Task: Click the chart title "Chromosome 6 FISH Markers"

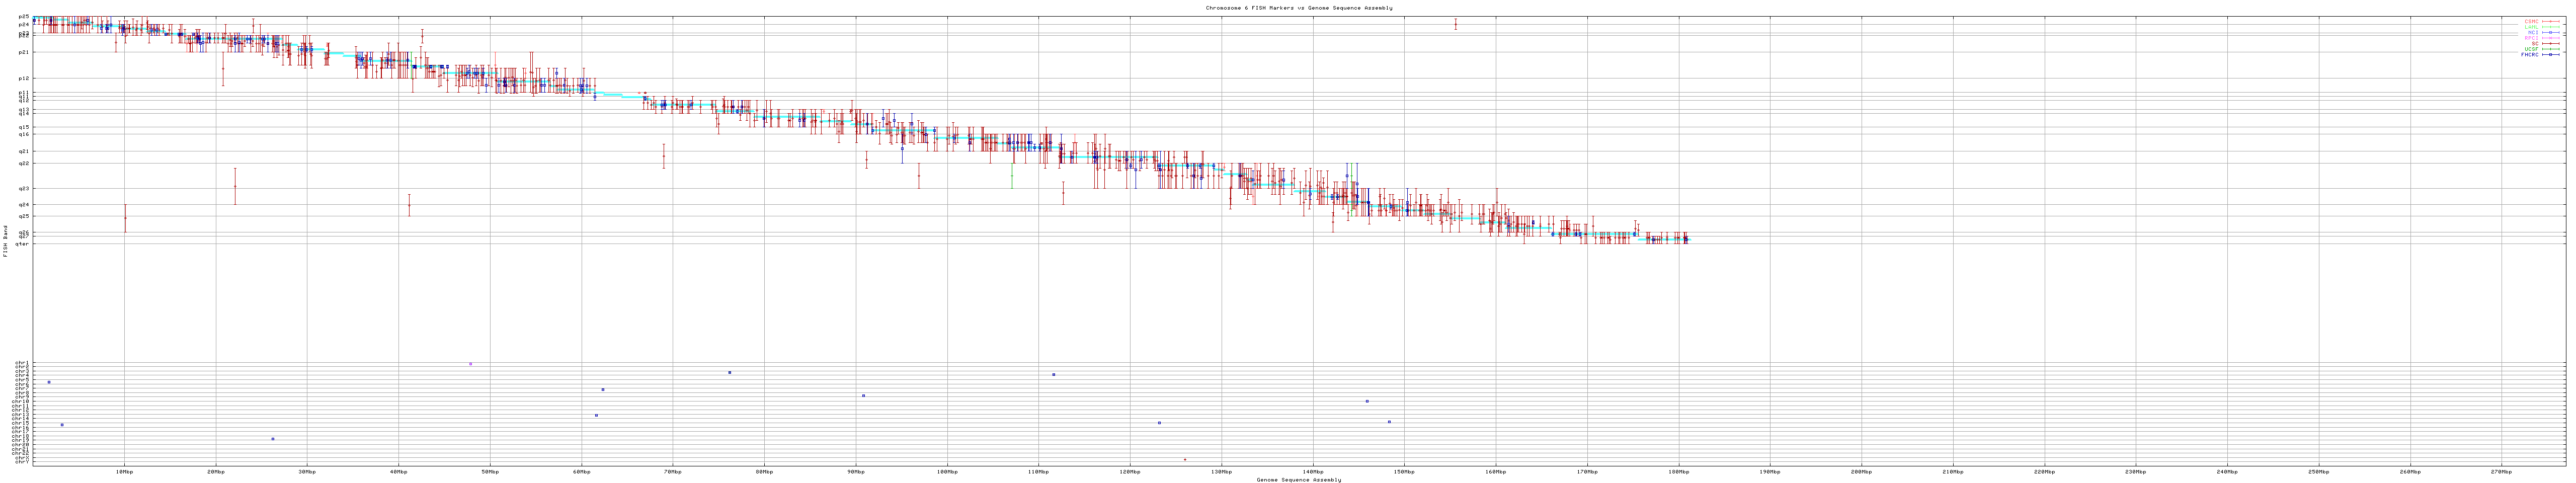Action: (x=1298, y=7)
